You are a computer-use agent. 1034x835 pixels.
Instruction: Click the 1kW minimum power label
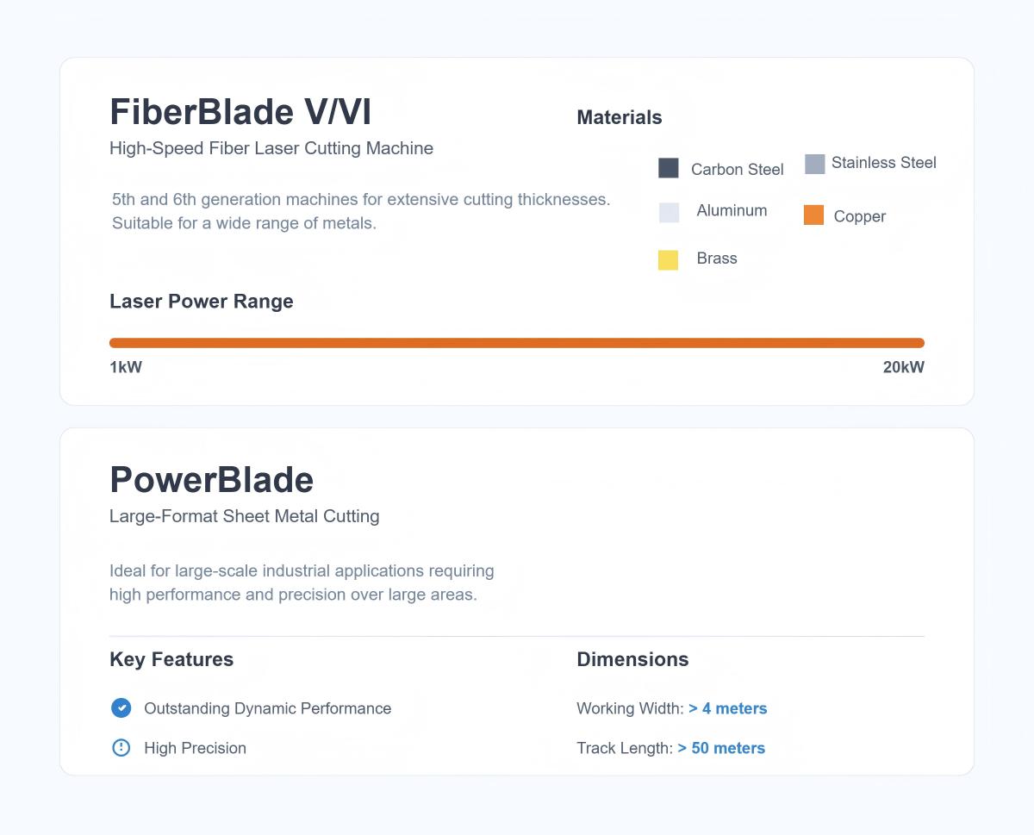coord(126,367)
